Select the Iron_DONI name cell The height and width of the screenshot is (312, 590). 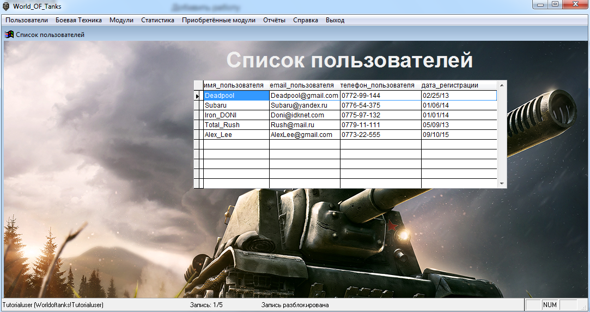pos(236,115)
